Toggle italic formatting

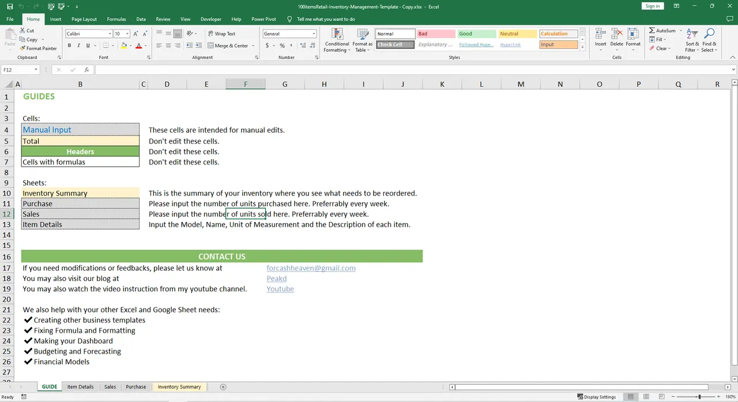pos(78,45)
